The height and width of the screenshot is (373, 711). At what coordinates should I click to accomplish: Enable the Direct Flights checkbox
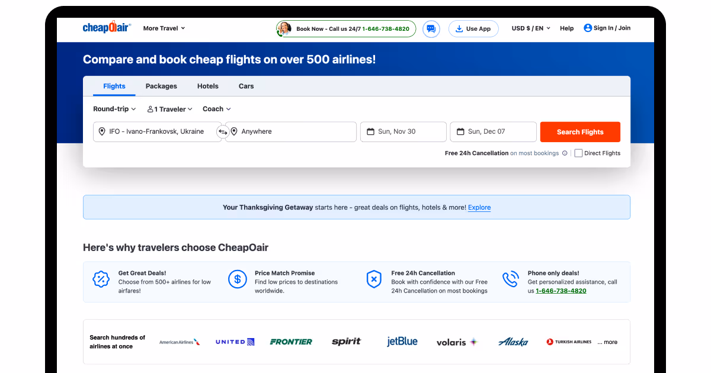578,153
